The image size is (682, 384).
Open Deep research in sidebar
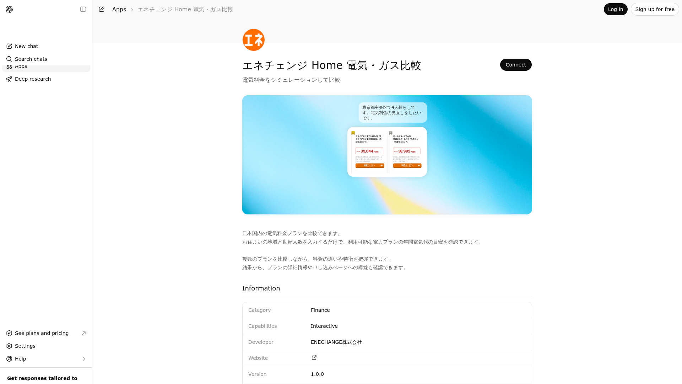[x=46, y=79]
